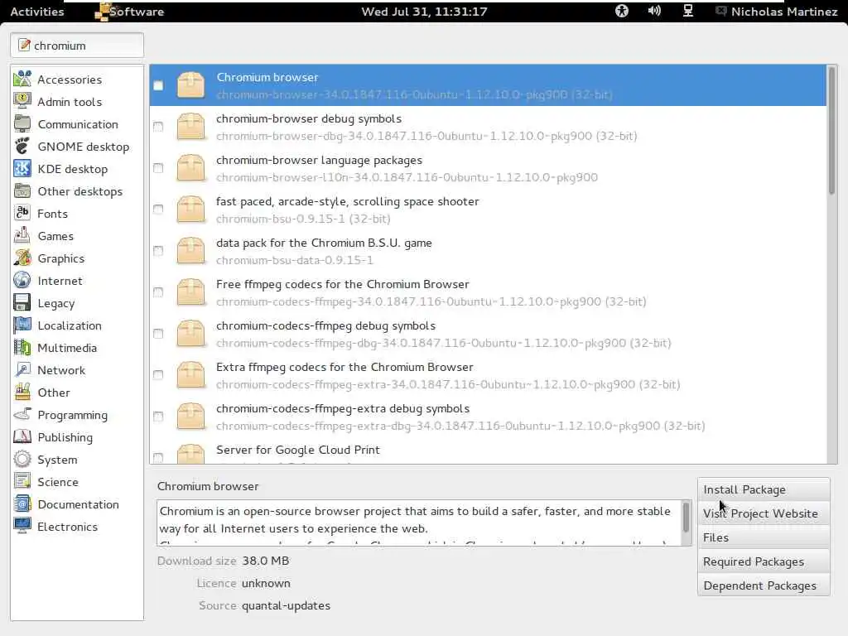Viewport: 848px width, 636px height.
Task: Click the package list vertical scrollbar
Action: coord(831,130)
